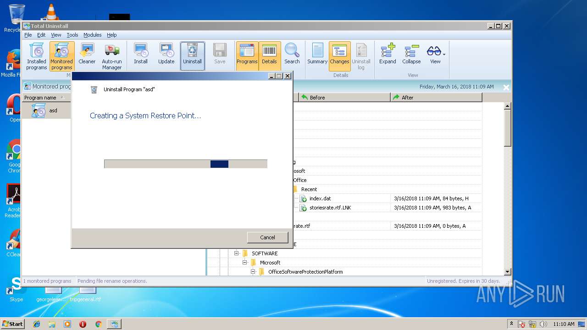Collapse all tree nodes with Collapse
Screen dimensions: 587x330
(411, 54)
